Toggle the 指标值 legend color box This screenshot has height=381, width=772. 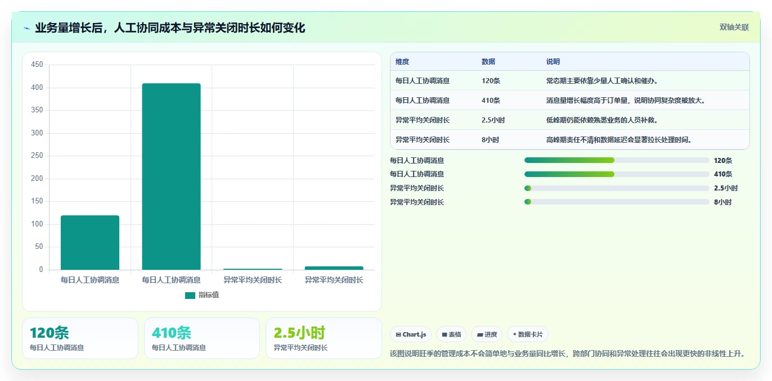(190, 295)
